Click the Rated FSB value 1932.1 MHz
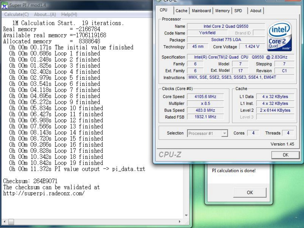The height and width of the screenshot is (228, 304). (x=205, y=117)
